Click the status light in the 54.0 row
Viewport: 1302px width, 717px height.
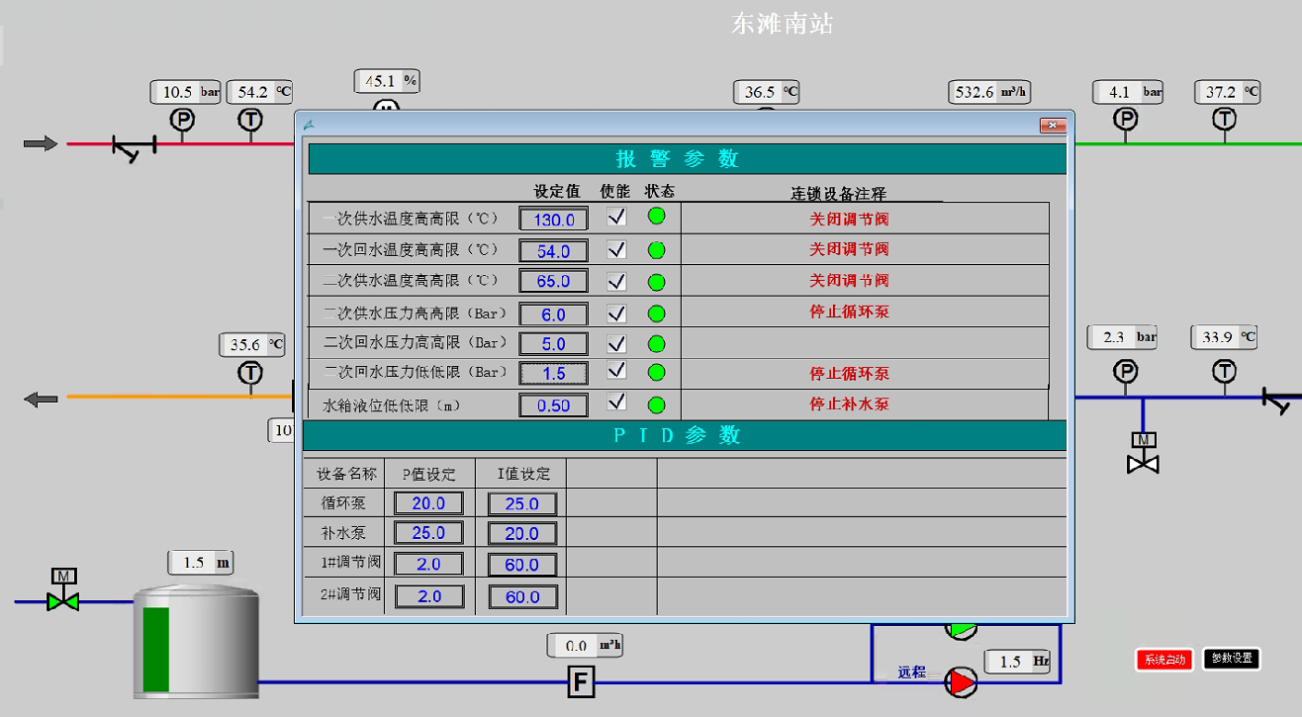(656, 250)
